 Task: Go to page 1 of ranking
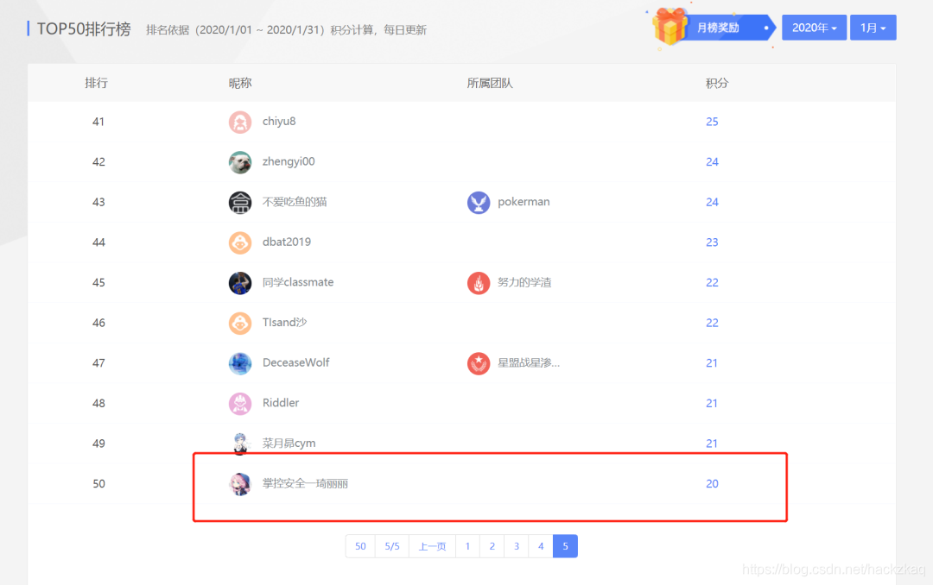[467, 546]
